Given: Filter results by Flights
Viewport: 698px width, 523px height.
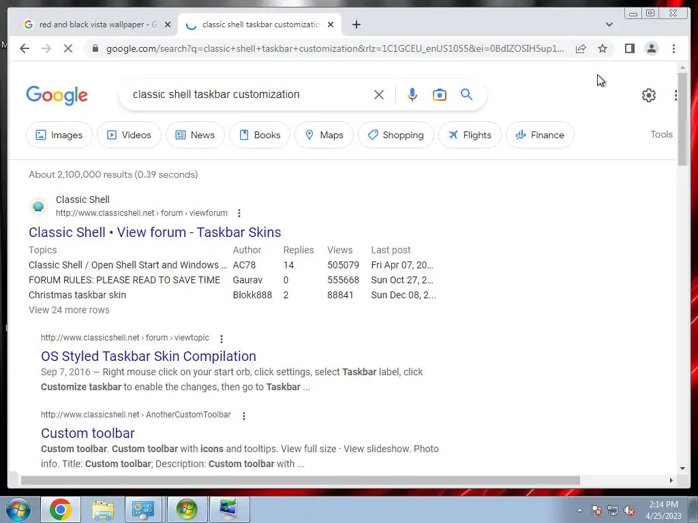Looking at the screenshot, I should click(x=470, y=135).
